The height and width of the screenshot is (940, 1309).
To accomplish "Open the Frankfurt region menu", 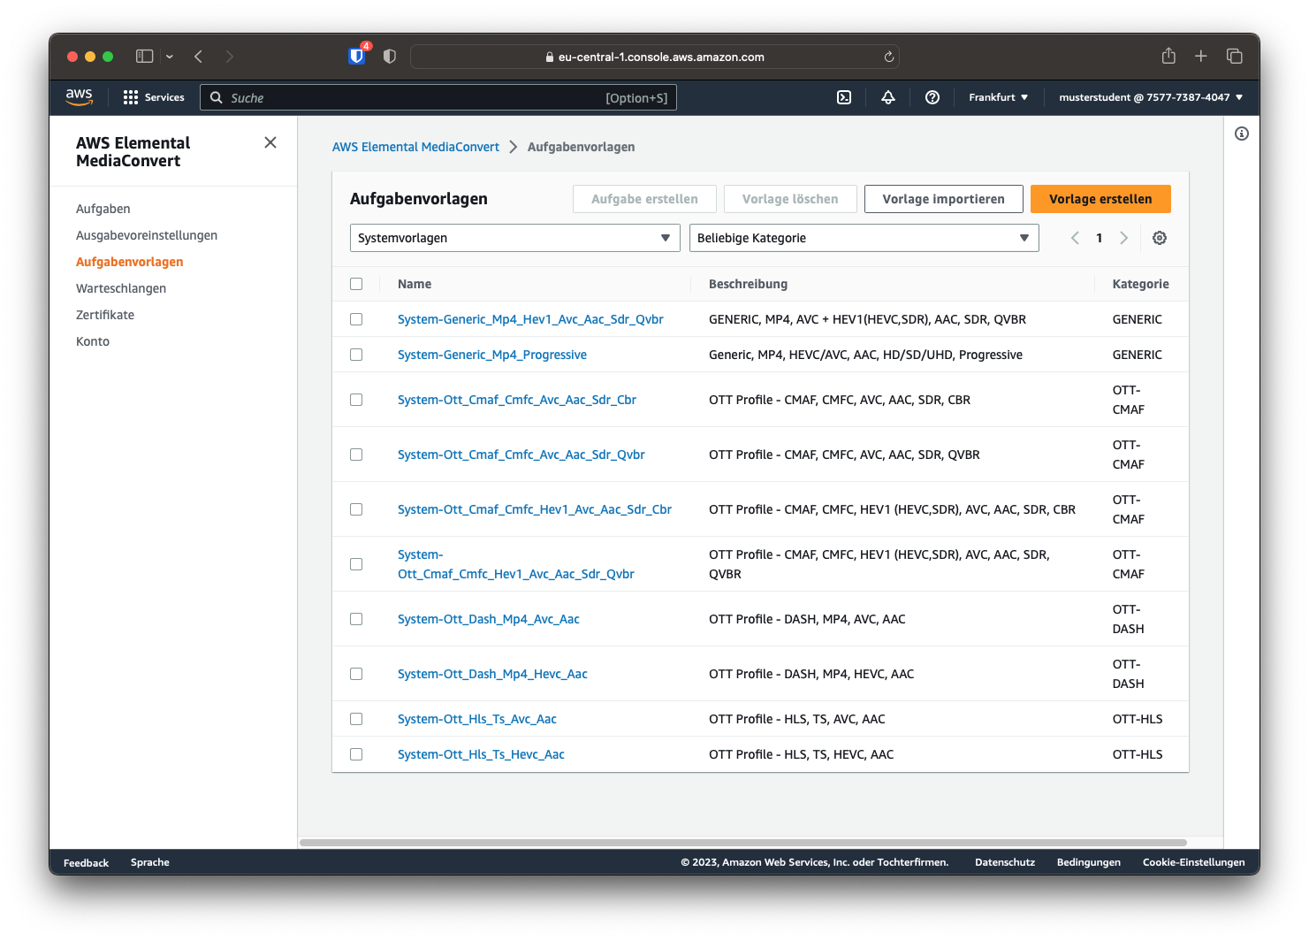I will [x=999, y=97].
